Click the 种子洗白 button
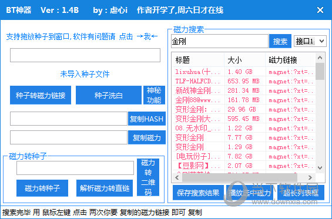332x219 pixels. pos(109,95)
